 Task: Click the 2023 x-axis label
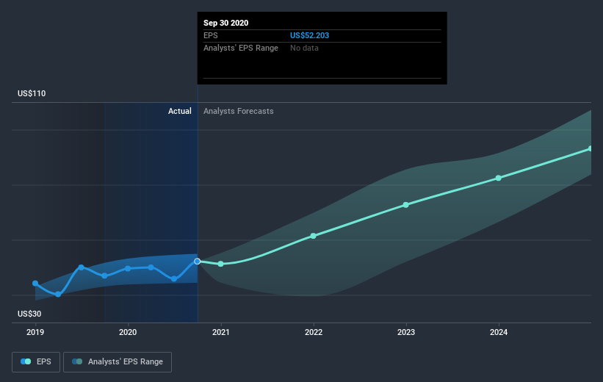(406, 332)
